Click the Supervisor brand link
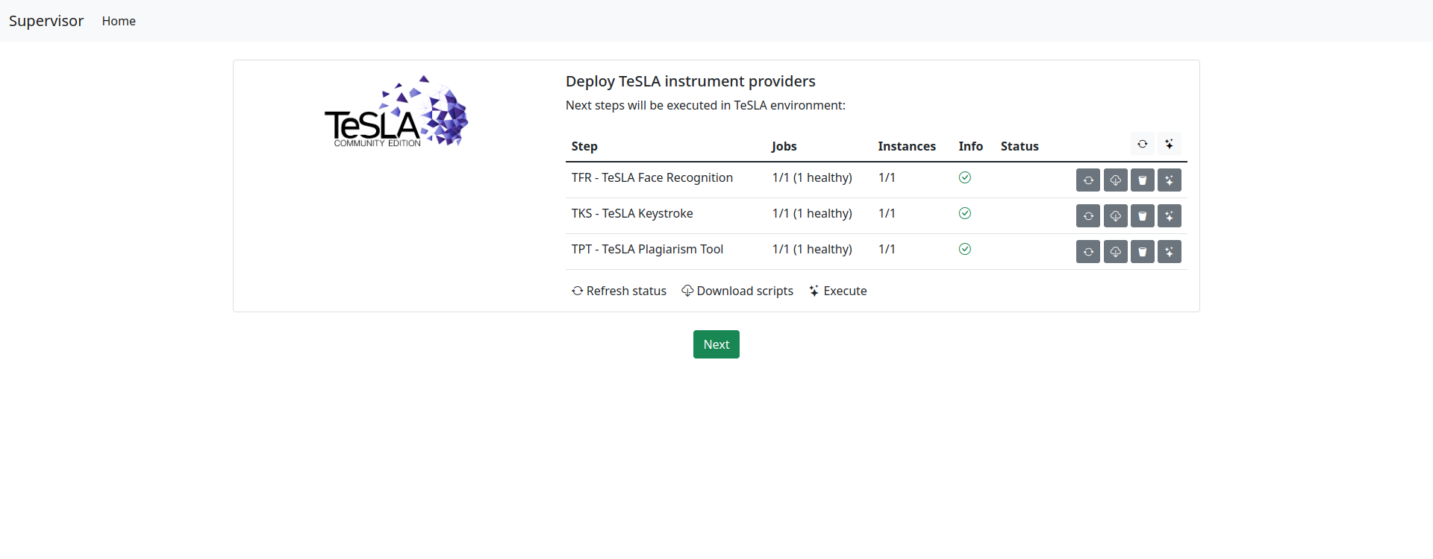The height and width of the screenshot is (559, 1433). click(46, 21)
